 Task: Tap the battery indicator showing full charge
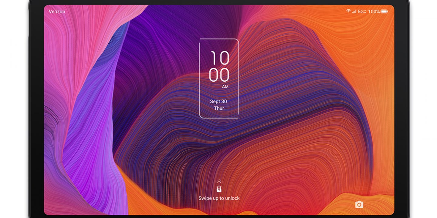pyautogui.click(x=384, y=11)
